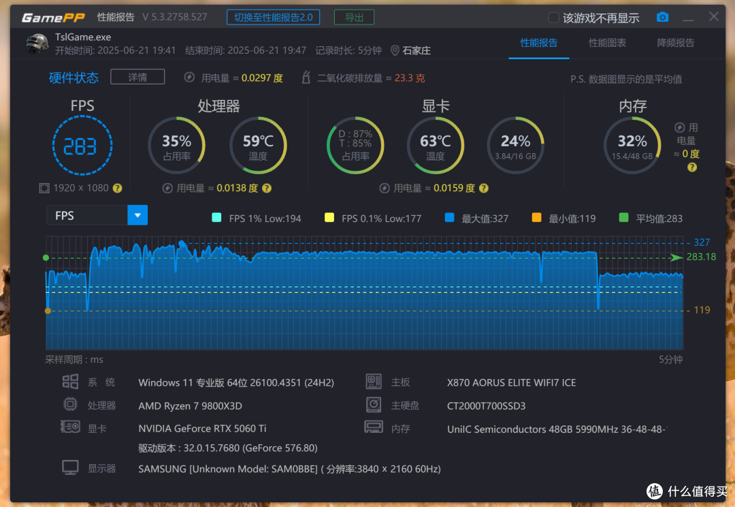Click the Windows system icon

coord(70,382)
